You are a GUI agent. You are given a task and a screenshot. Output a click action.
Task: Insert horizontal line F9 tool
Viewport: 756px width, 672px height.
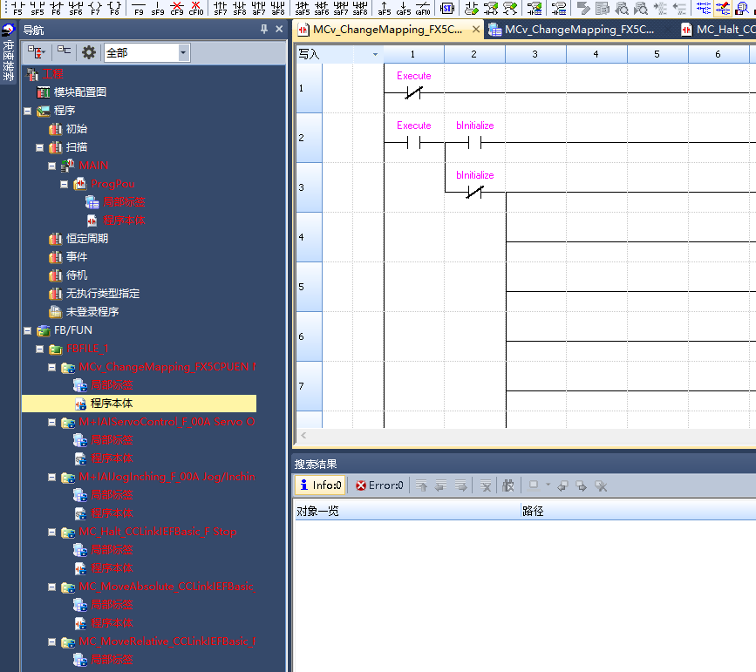click(140, 8)
